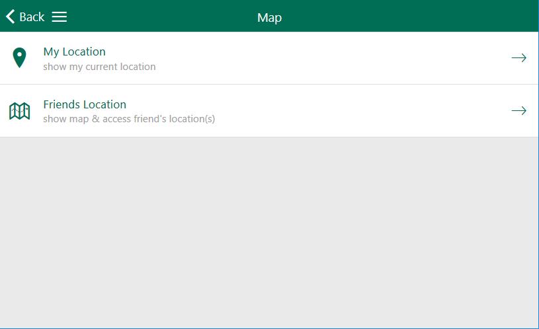The image size is (539, 329).
Task: Go back using the Back button
Action: (x=25, y=17)
